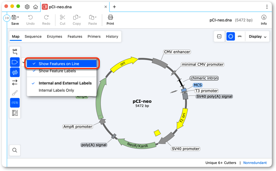Click the paintbrush side toolbar icon

tap(15, 93)
